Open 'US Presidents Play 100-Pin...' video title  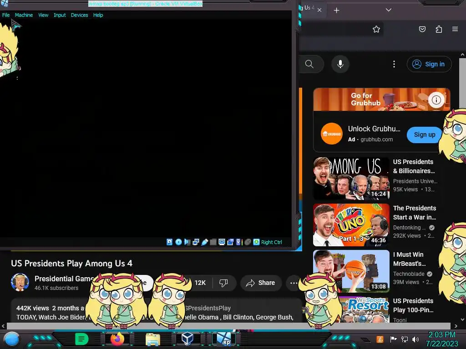(413, 305)
